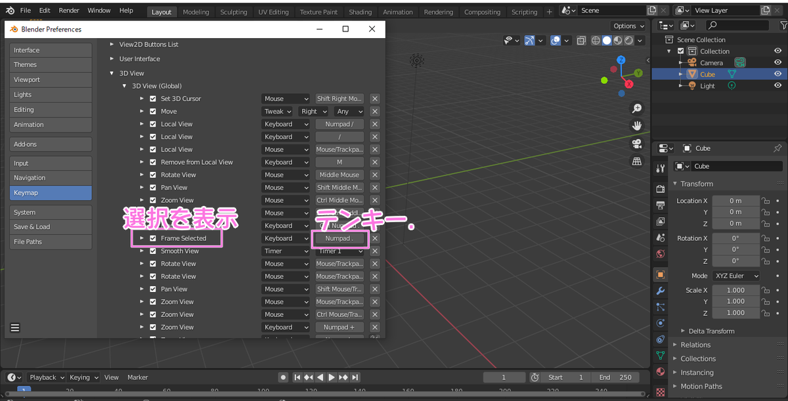
Task: Toggle viewport gizmos button
Action: 529,41
